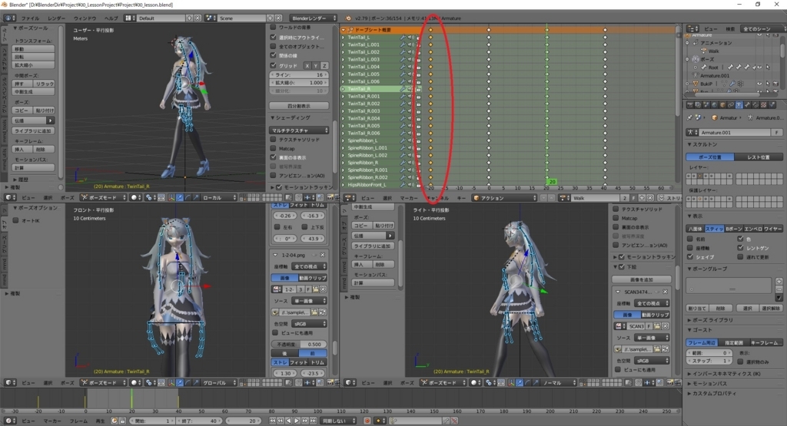Screen dimensions: 787x426
Task: Open the ローカル orientation dropdown
Action: pyautogui.click(x=219, y=197)
